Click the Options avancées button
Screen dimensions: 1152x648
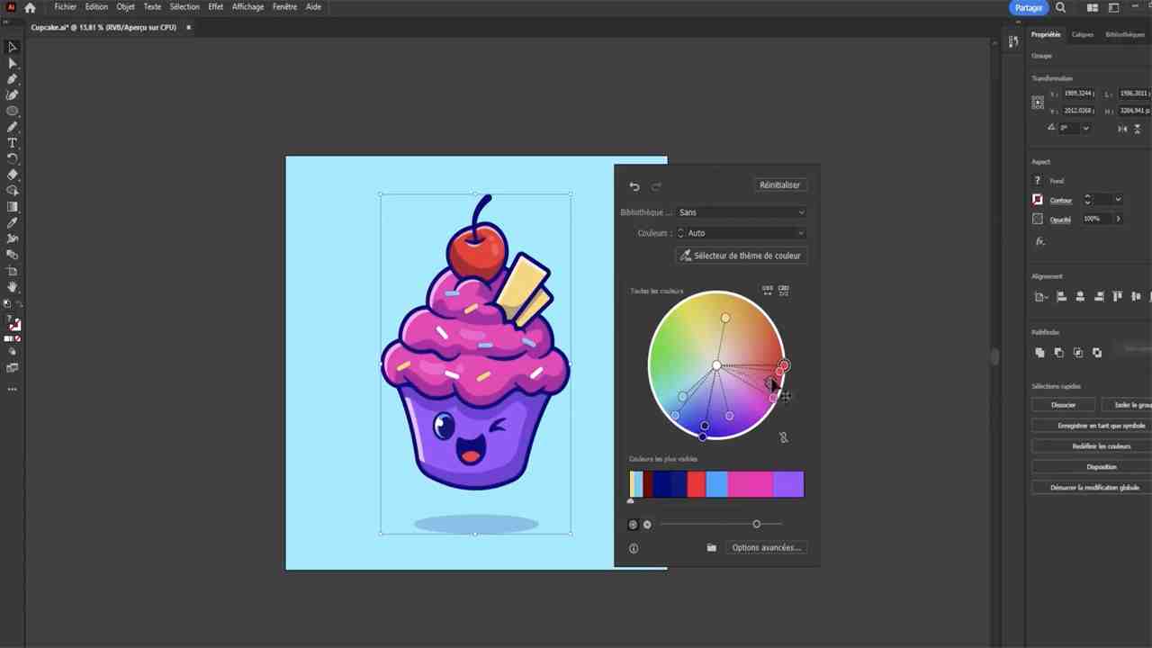click(x=766, y=547)
